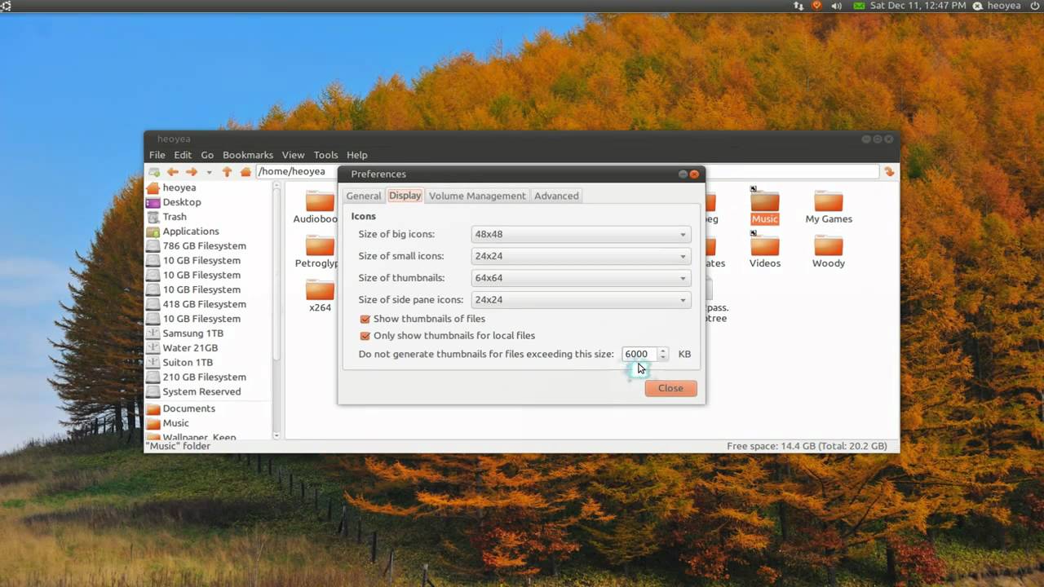The image size is (1044, 587).
Task: Click the new tab icon in file manager toolbar
Action: 154,172
